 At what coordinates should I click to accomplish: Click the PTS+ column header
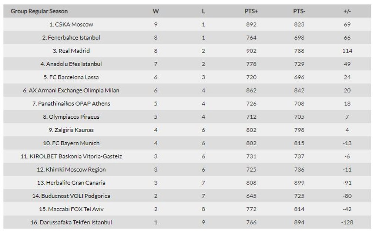click(251, 11)
